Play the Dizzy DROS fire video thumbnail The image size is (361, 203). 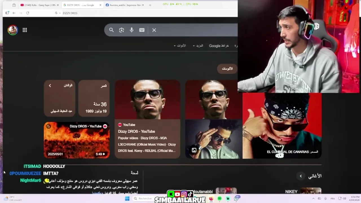[x=77, y=140]
